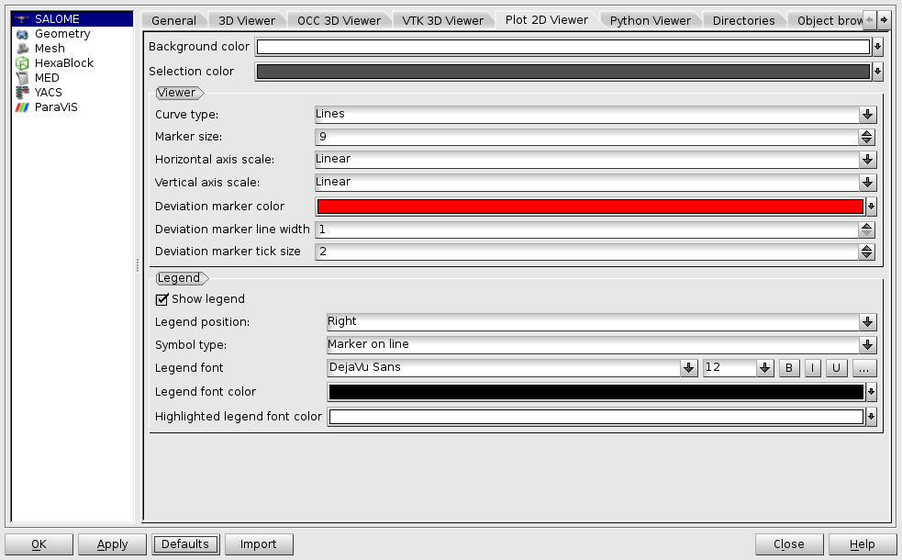Click the YACS module icon

pyautogui.click(x=20, y=92)
